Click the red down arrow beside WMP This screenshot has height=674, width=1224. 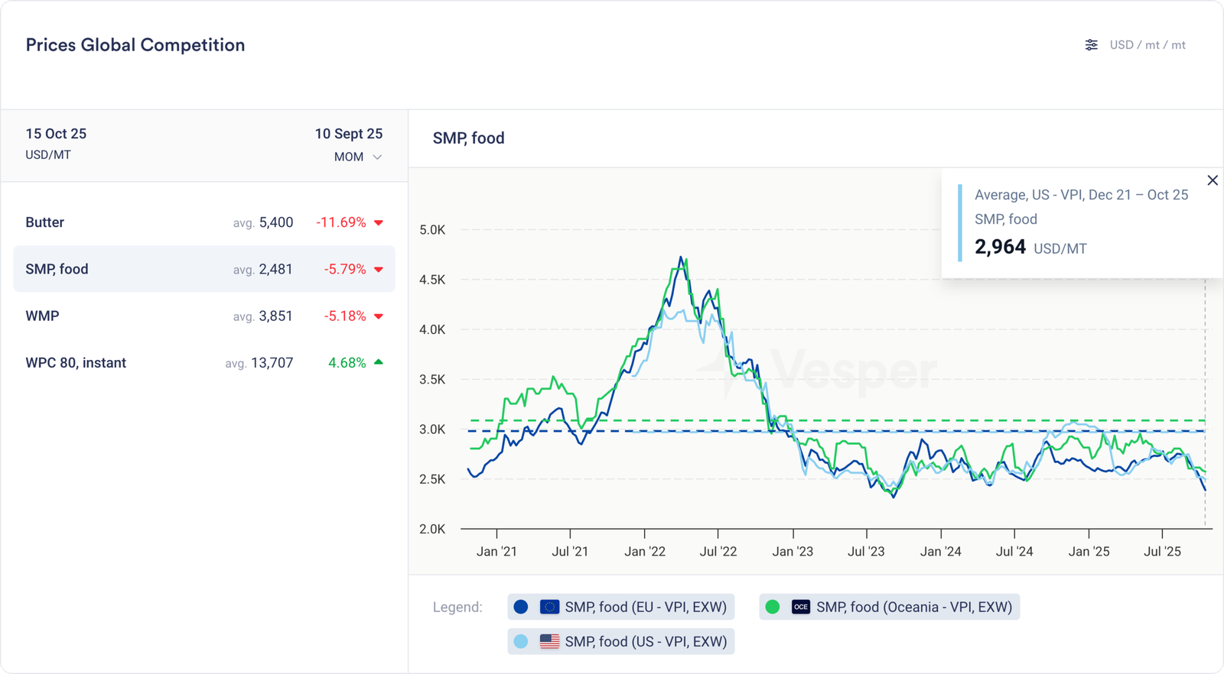click(379, 316)
